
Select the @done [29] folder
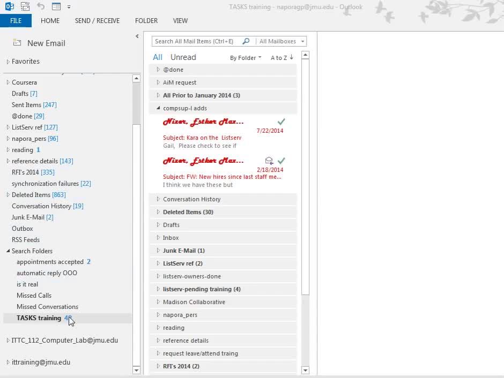pyautogui.click(x=28, y=116)
